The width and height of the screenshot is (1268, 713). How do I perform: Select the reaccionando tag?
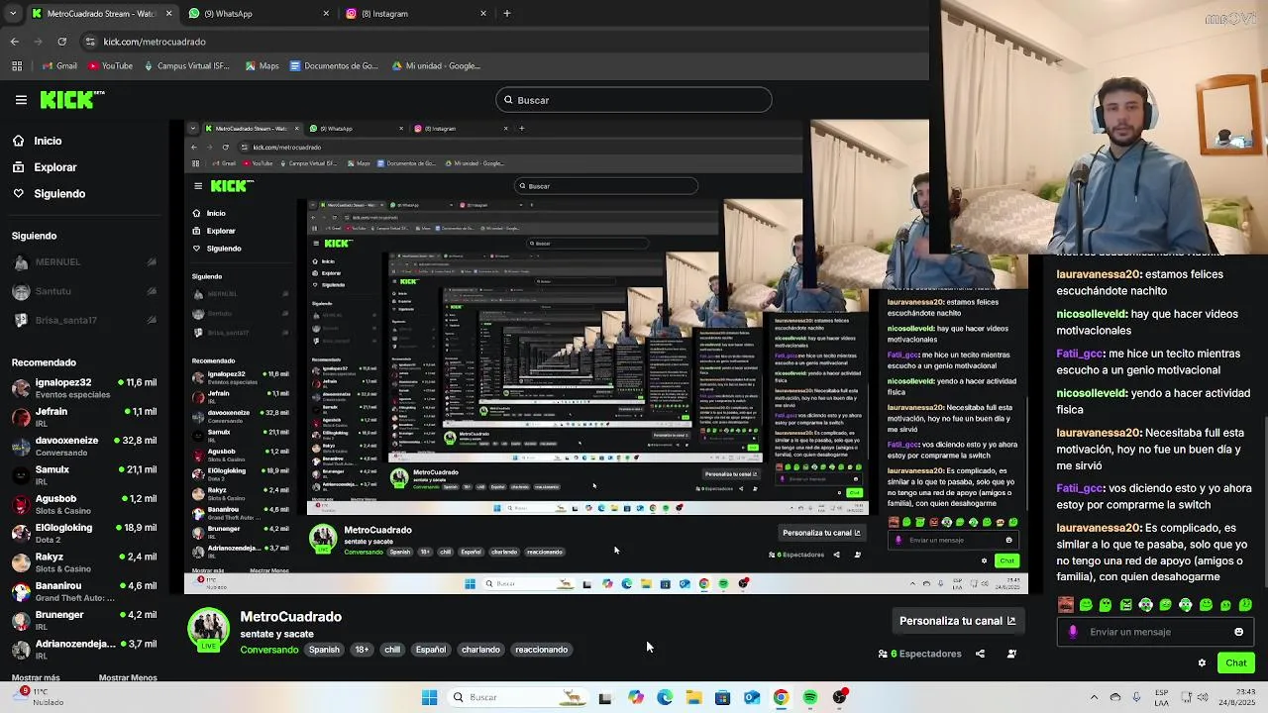541,650
